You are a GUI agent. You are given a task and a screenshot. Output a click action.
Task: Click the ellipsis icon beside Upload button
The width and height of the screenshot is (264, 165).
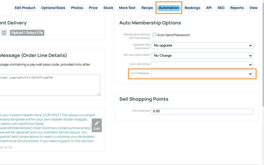[x=4, y=33]
